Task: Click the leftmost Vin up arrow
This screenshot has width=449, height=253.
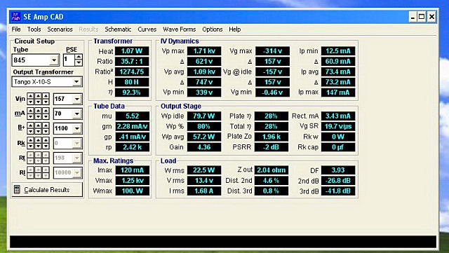Action: (x=31, y=96)
